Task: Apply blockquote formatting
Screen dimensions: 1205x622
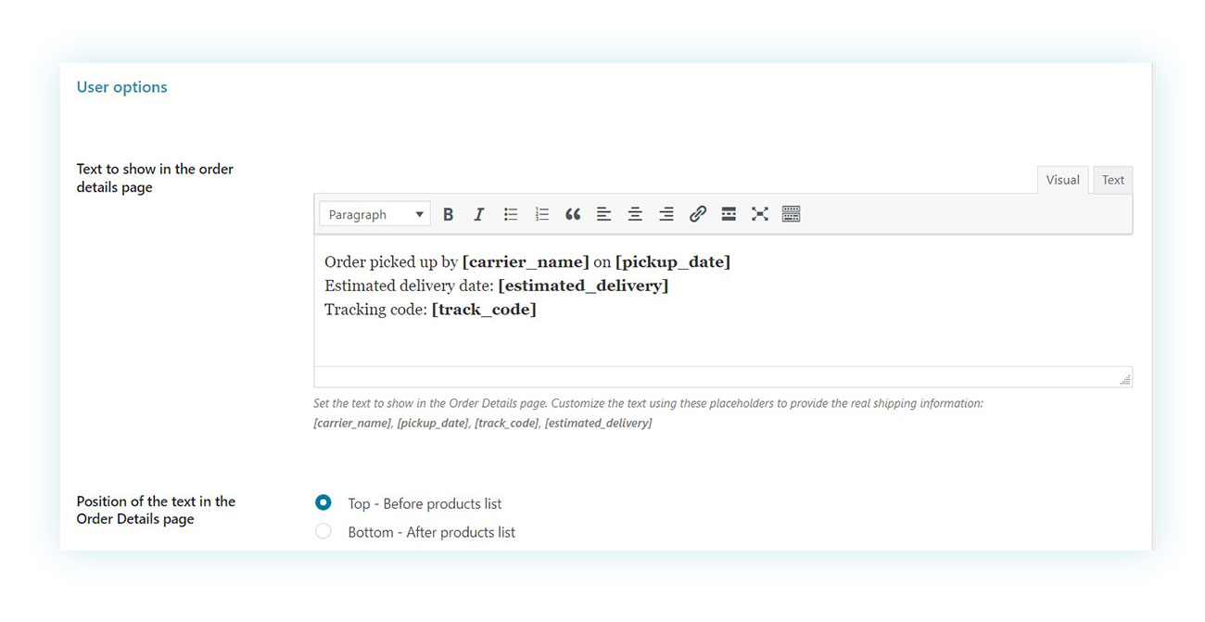Action: coord(573,214)
